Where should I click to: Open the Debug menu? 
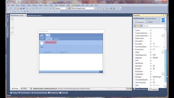pos(35,5)
